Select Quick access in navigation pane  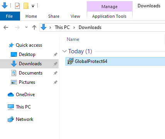click(29, 45)
